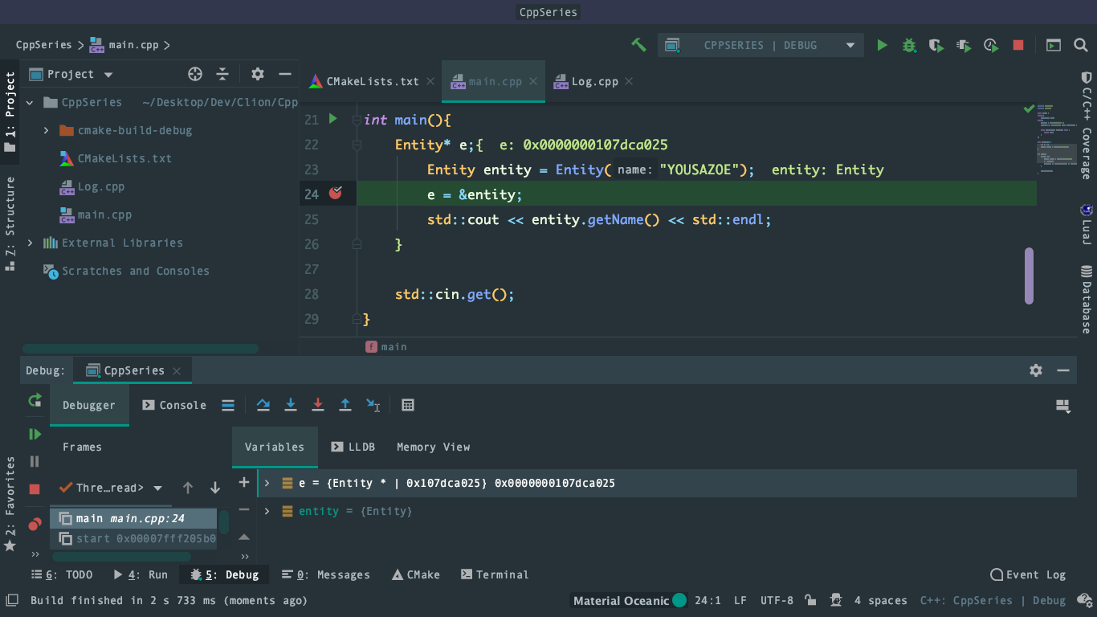Open CMake tool window button
The image size is (1097, 617).
415,574
